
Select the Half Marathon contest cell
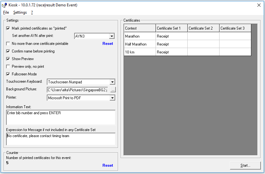[x=140, y=44]
